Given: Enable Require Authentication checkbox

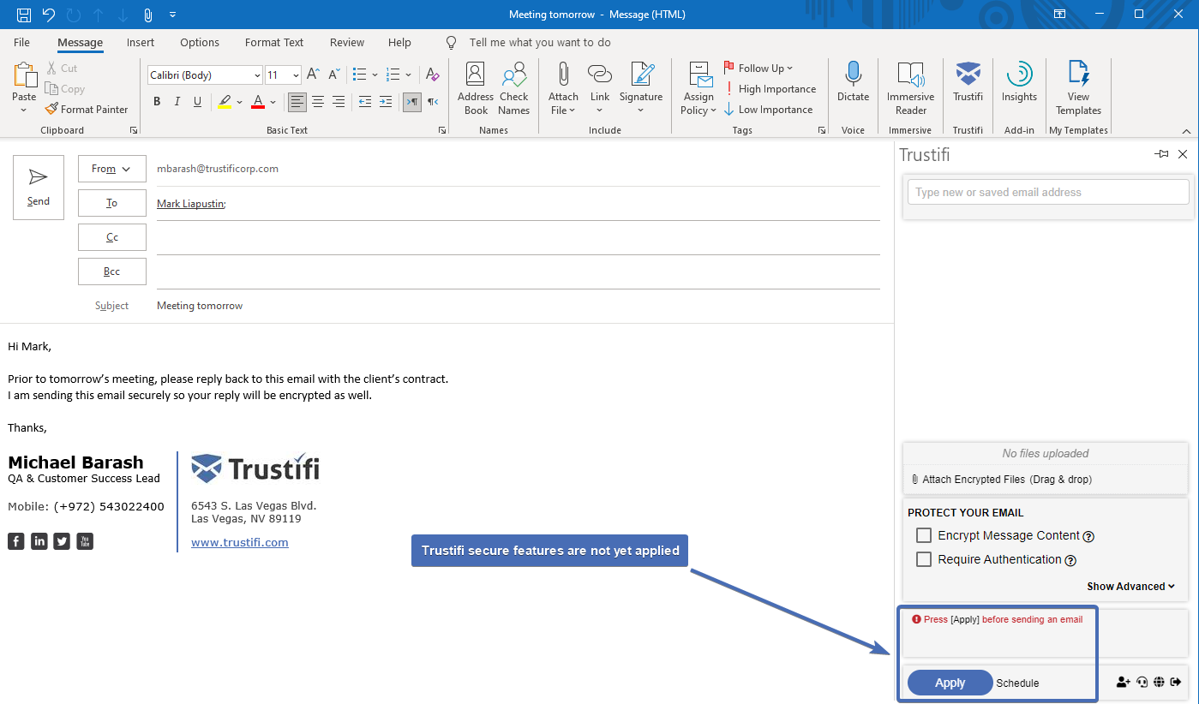Looking at the screenshot, I should click(x=924, y=559).
